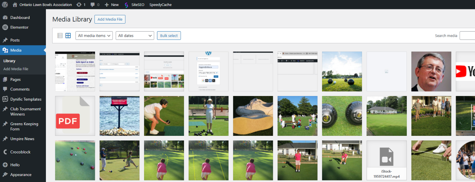
Task: Open Appearance menu in sidebar
Action: [21, 175]
